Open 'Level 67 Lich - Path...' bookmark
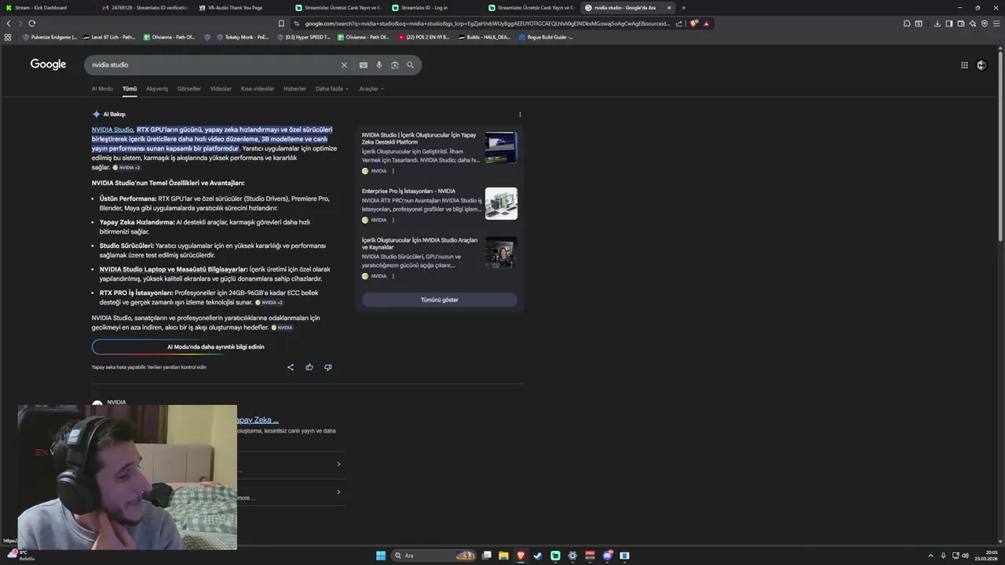 tap(109, 37)
